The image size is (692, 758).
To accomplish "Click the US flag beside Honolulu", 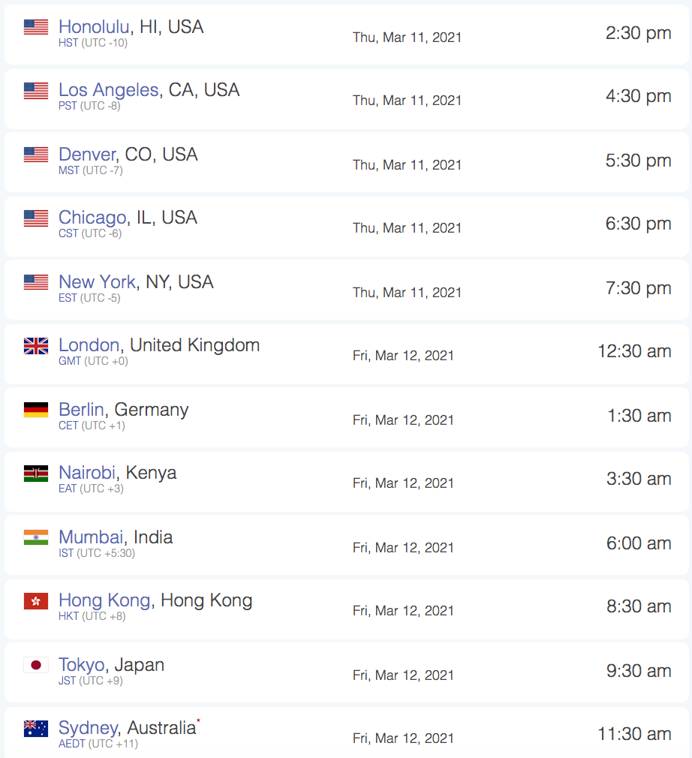I will (x=36, y=27).
